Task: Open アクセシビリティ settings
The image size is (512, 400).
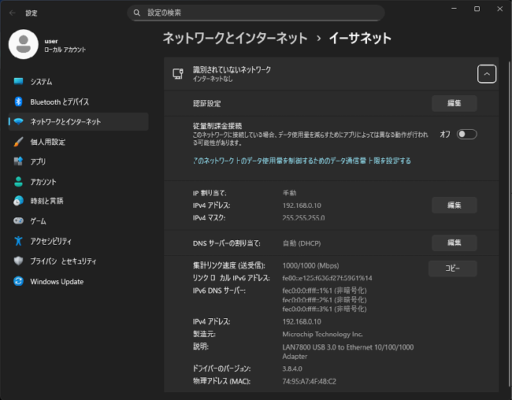Action: click(x=78, y=241)
